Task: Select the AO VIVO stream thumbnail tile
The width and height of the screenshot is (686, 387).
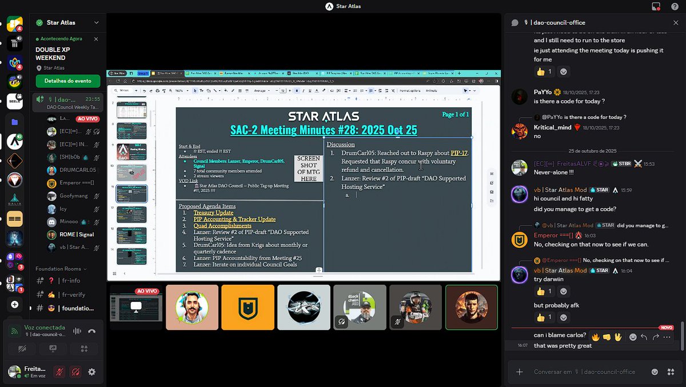Action: [x=136, y=307]
